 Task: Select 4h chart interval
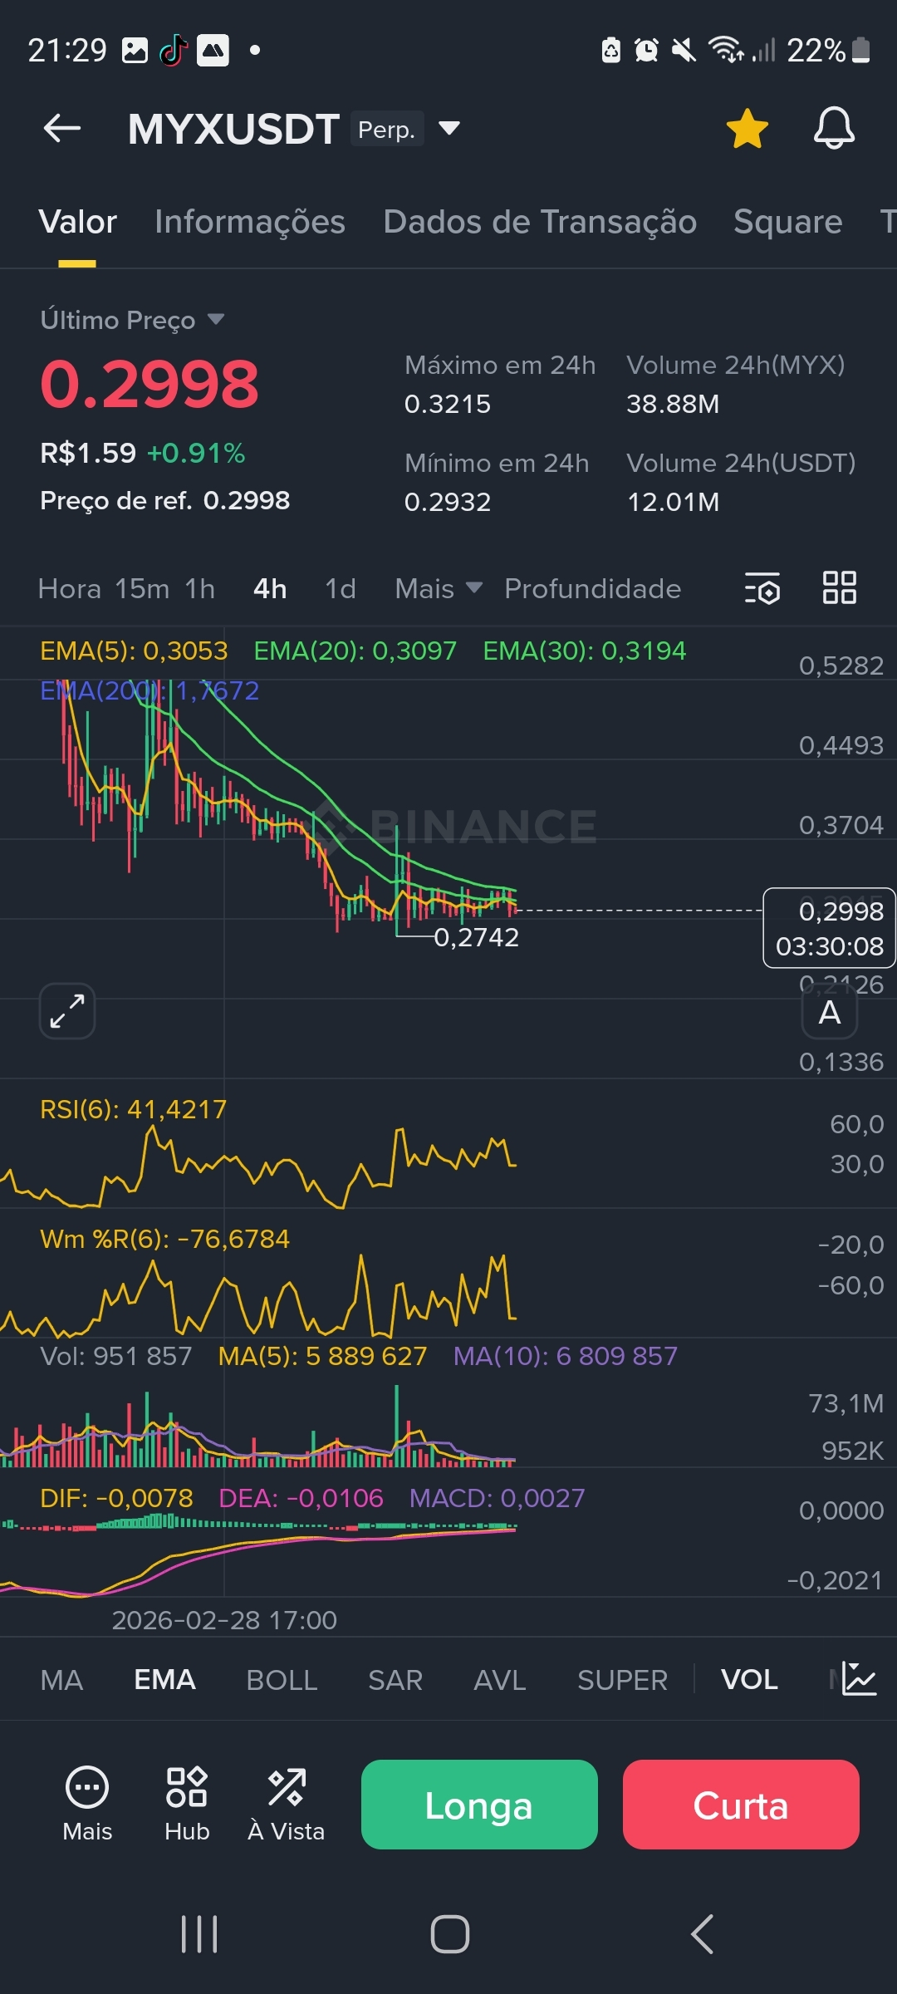point(270,589)
